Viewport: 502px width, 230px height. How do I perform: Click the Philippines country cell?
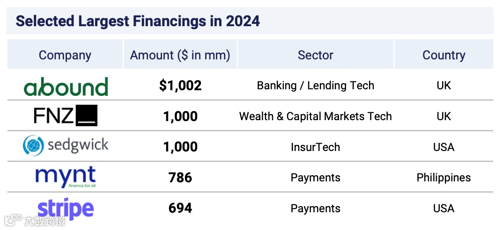[443, 178]
